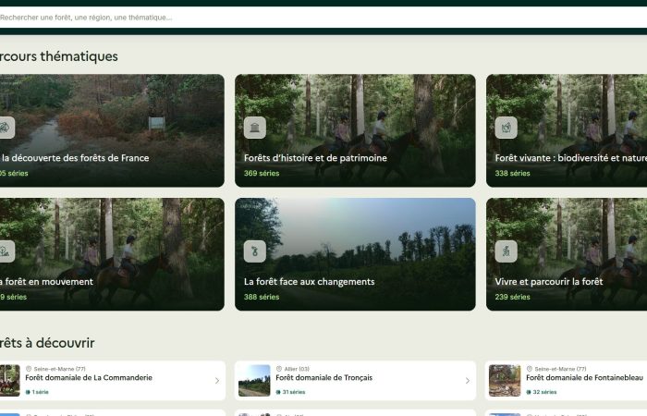Click Tronçais forest thumbnail image

click(254, 381)
